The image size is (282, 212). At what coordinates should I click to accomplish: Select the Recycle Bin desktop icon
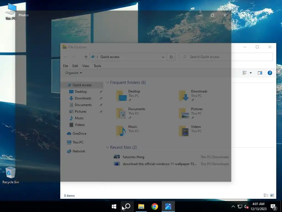11,175
